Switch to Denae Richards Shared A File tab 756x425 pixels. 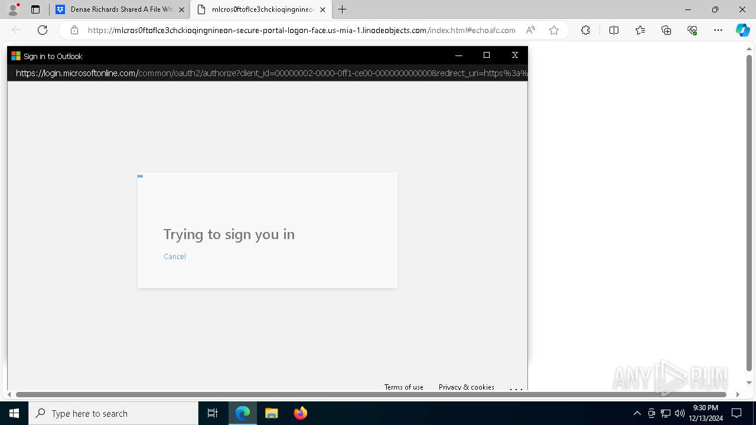click(x=120, y=9)
